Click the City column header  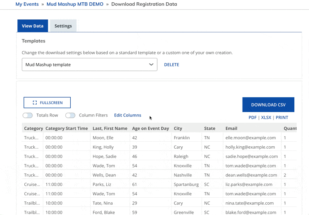[178, 129]
